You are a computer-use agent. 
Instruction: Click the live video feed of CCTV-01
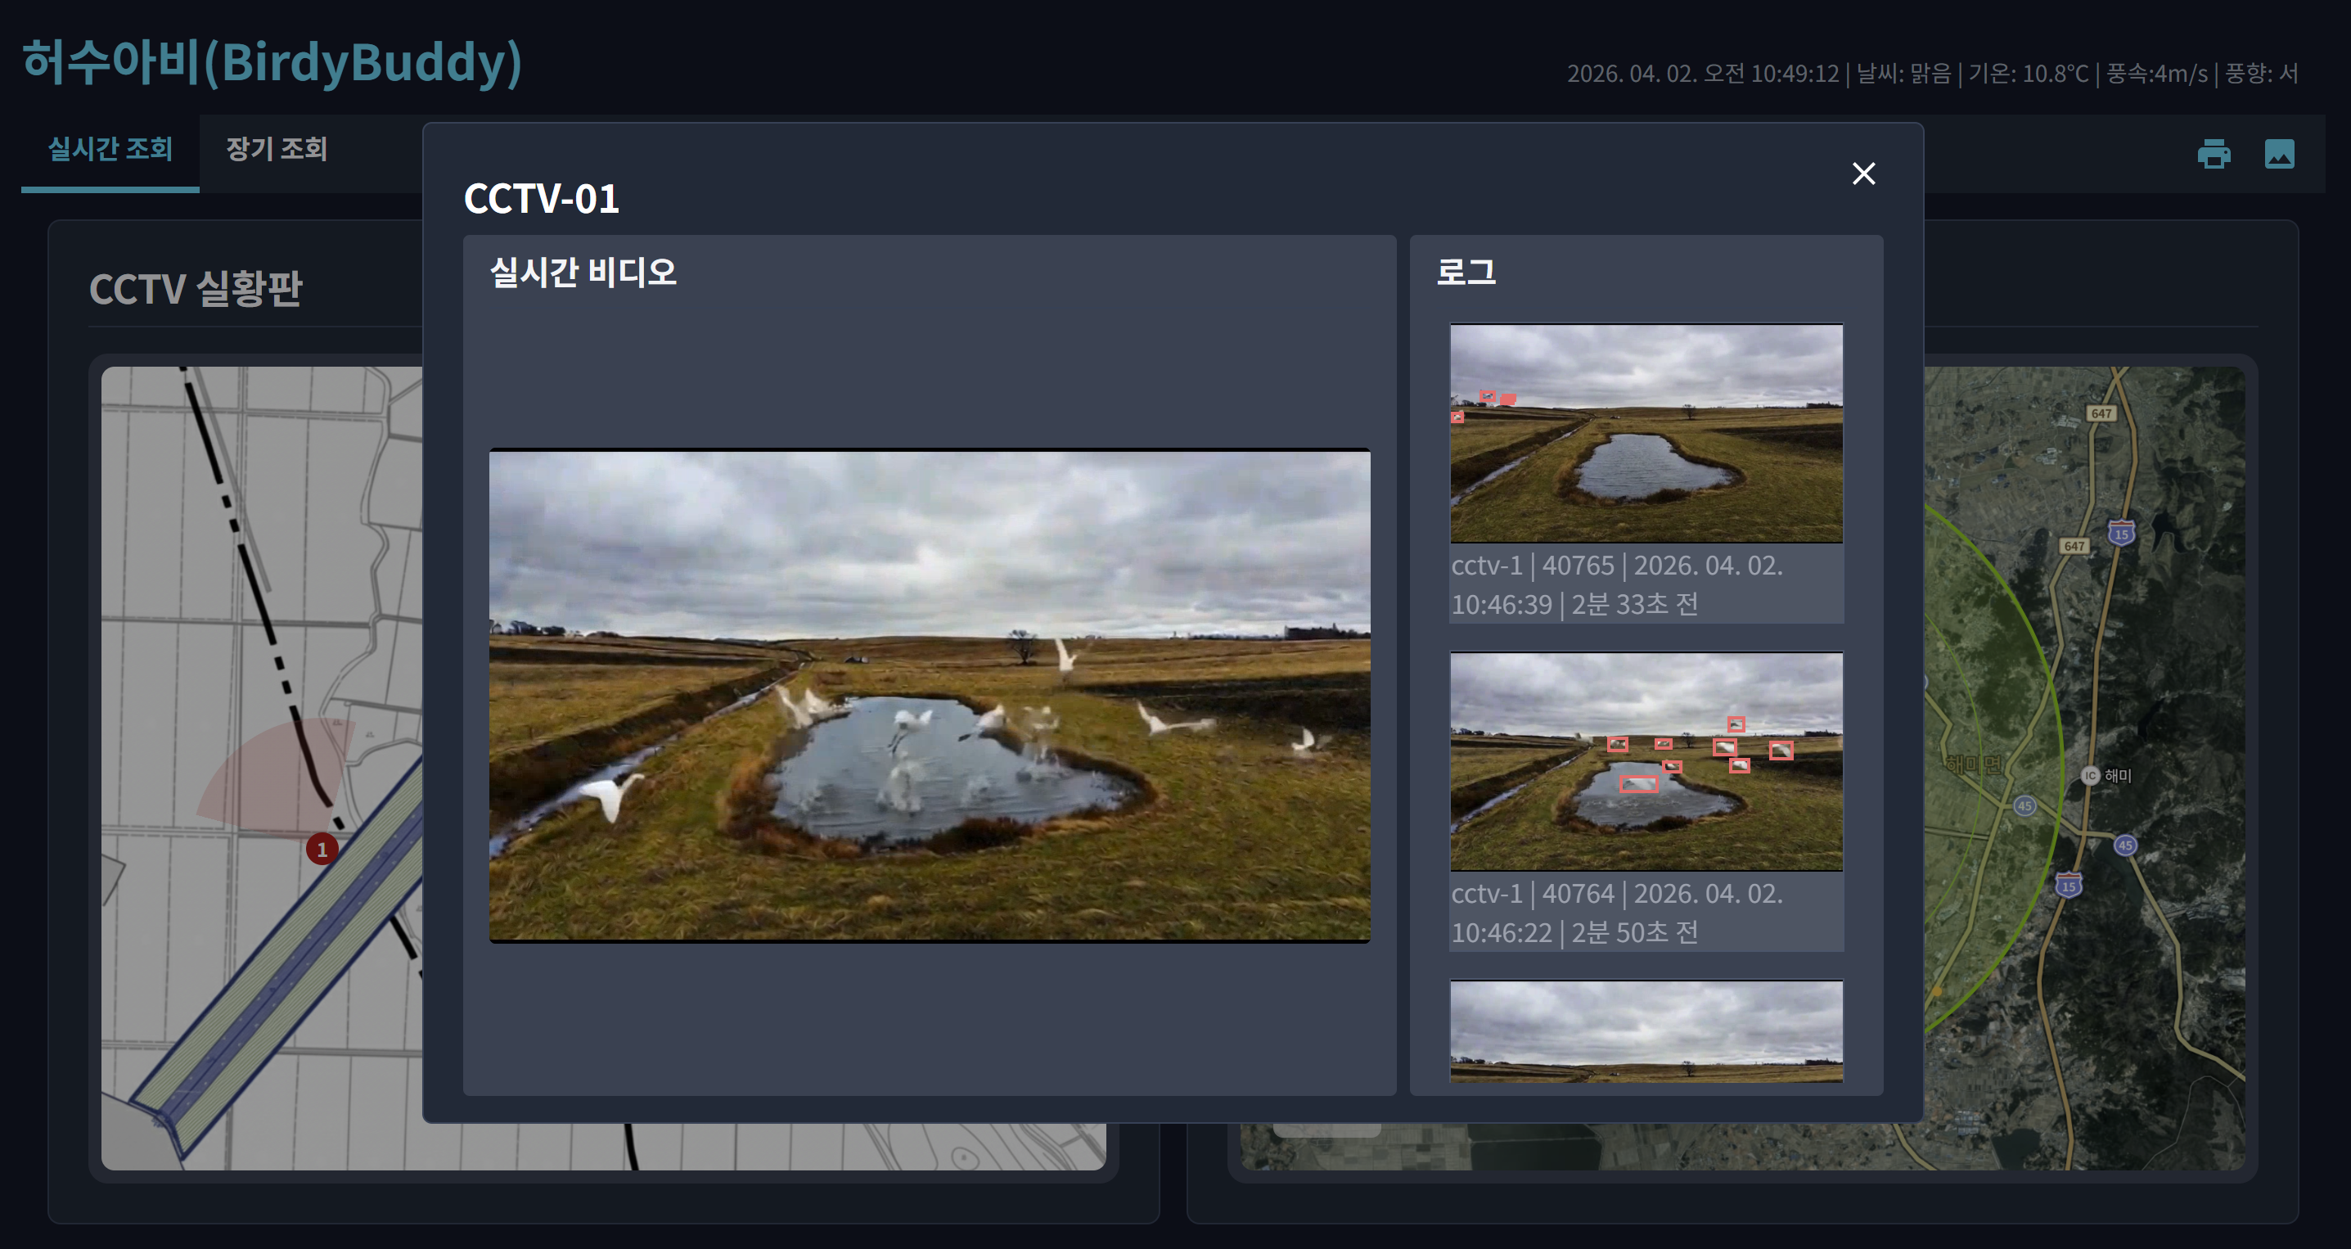[929, 696]
